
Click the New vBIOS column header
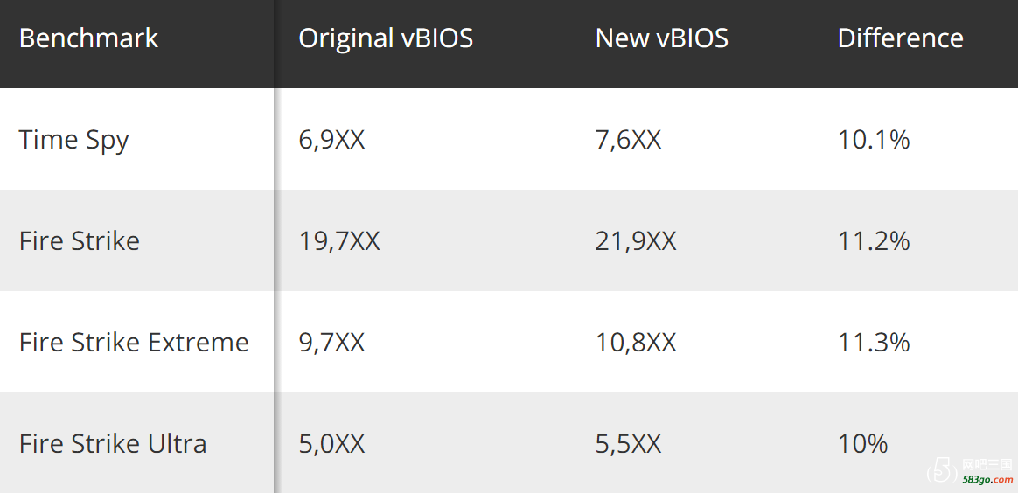661,38
